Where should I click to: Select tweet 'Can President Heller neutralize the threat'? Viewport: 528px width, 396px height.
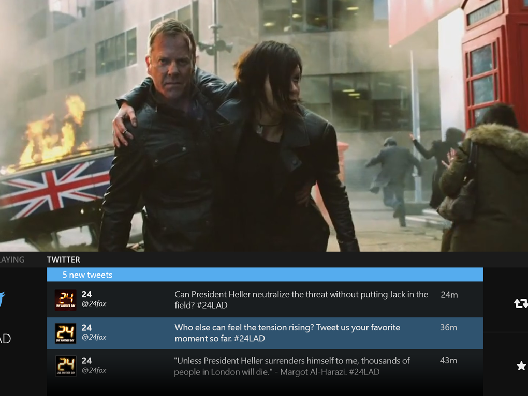point(265,300)
